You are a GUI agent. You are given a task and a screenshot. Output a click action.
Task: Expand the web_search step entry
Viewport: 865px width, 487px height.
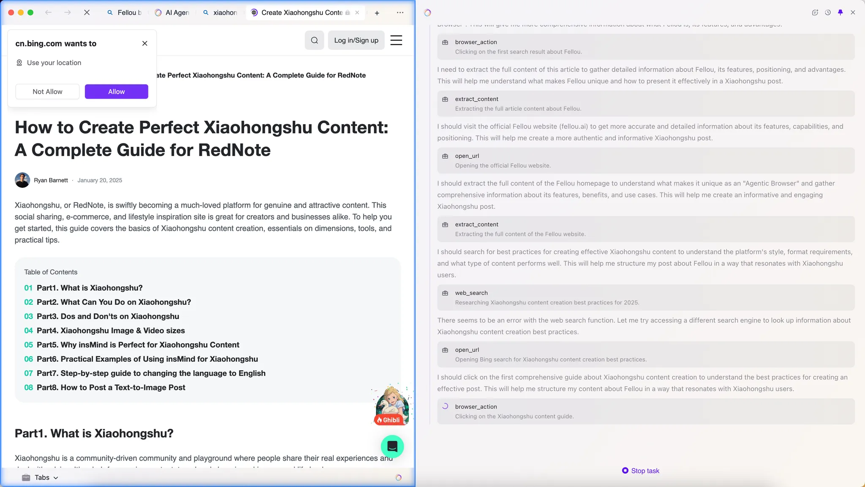(645, 298)
